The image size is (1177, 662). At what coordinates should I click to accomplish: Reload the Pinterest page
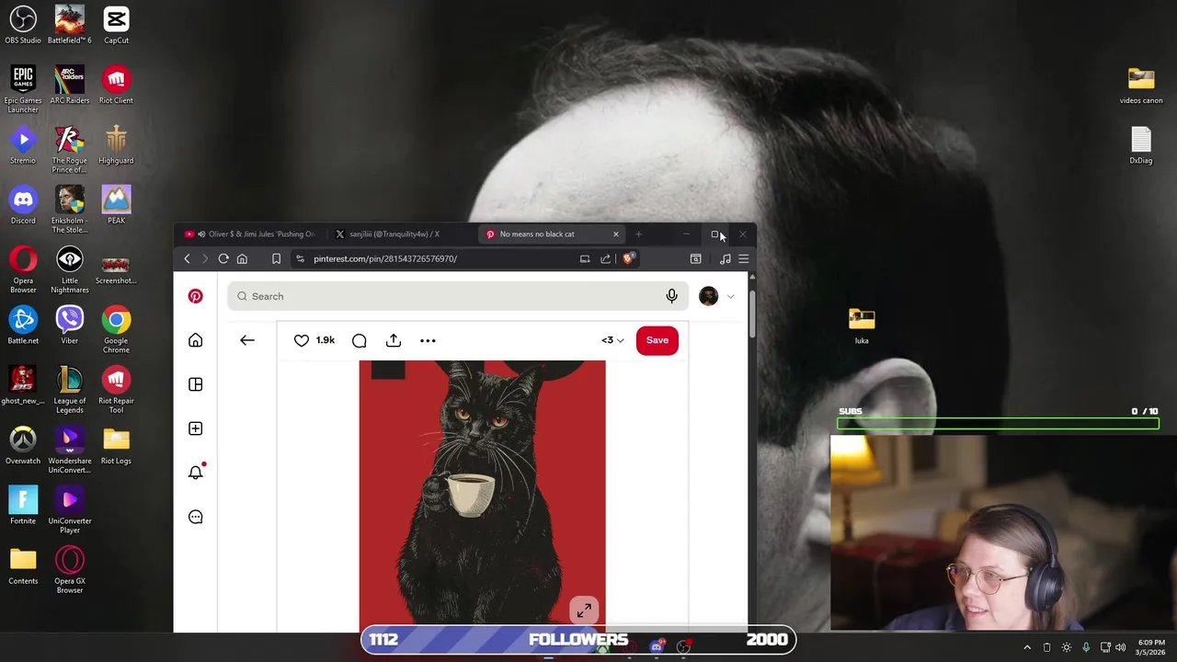click(223, 258)
